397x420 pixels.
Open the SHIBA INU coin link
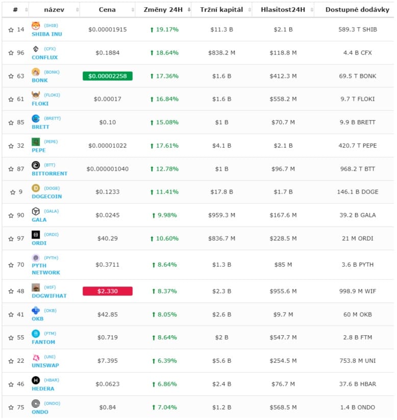(x=47, y=34)
